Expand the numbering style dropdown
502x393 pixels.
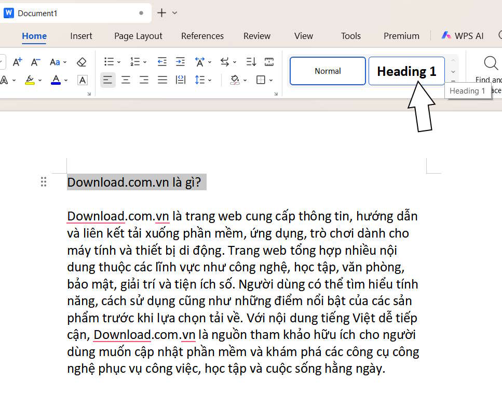click(x=145, y=62)
